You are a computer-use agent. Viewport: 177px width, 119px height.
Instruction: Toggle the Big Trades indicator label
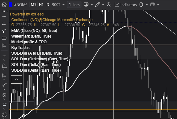(20, 48)
